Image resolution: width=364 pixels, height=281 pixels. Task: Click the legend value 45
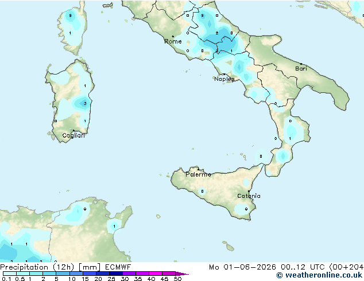pos(164,279)
